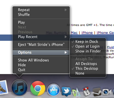Screen dimensions: 114x98
Task: Expand the Play Recent submenu arrow
Action: pyautogui.click(x=66, y=37)
